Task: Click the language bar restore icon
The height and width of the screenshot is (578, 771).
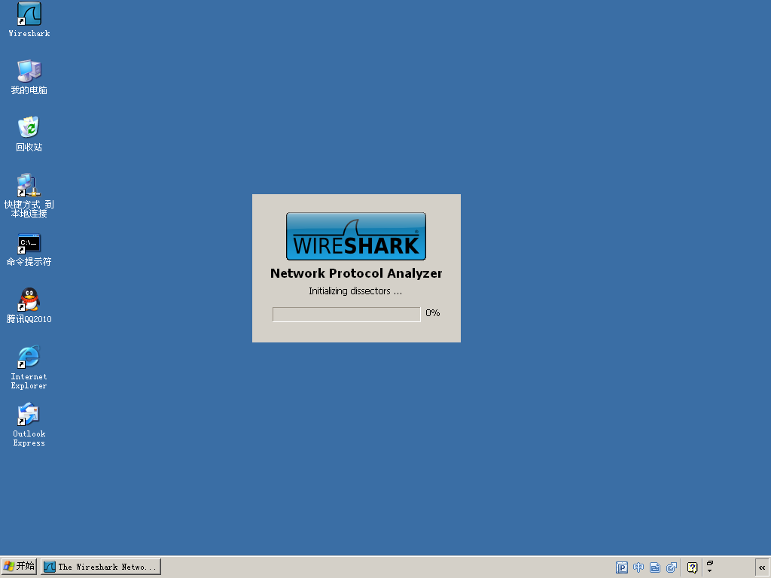Action: (710, 563)
